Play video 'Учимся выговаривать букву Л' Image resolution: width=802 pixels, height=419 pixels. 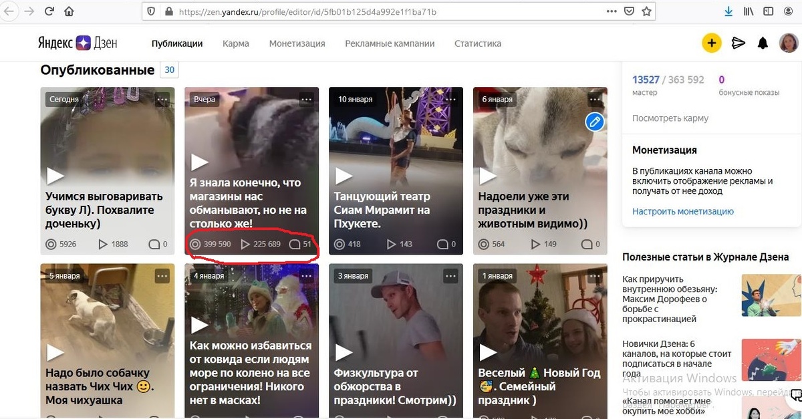55,176
